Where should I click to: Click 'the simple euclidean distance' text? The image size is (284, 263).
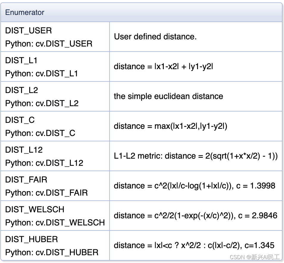point(168,96)
